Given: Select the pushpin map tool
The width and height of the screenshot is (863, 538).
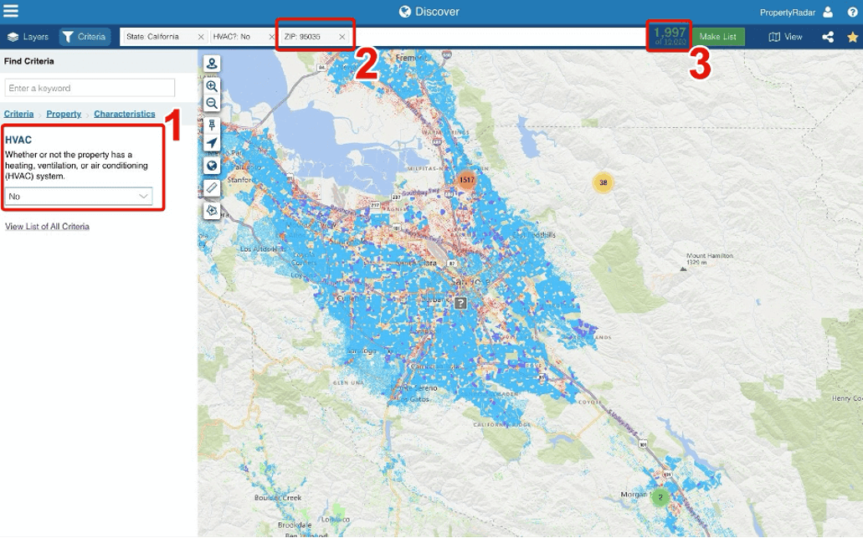Looking at the screenshot, I should coord(212,126).
